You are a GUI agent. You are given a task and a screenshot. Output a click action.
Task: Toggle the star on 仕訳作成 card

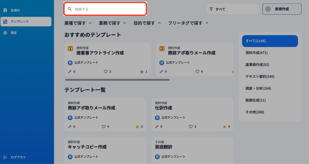tap(225, 127)
